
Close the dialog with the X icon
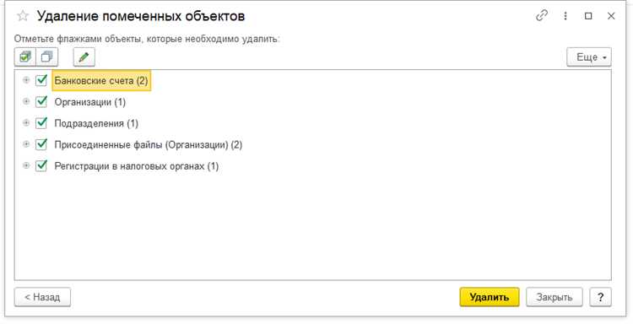point(611,16)
